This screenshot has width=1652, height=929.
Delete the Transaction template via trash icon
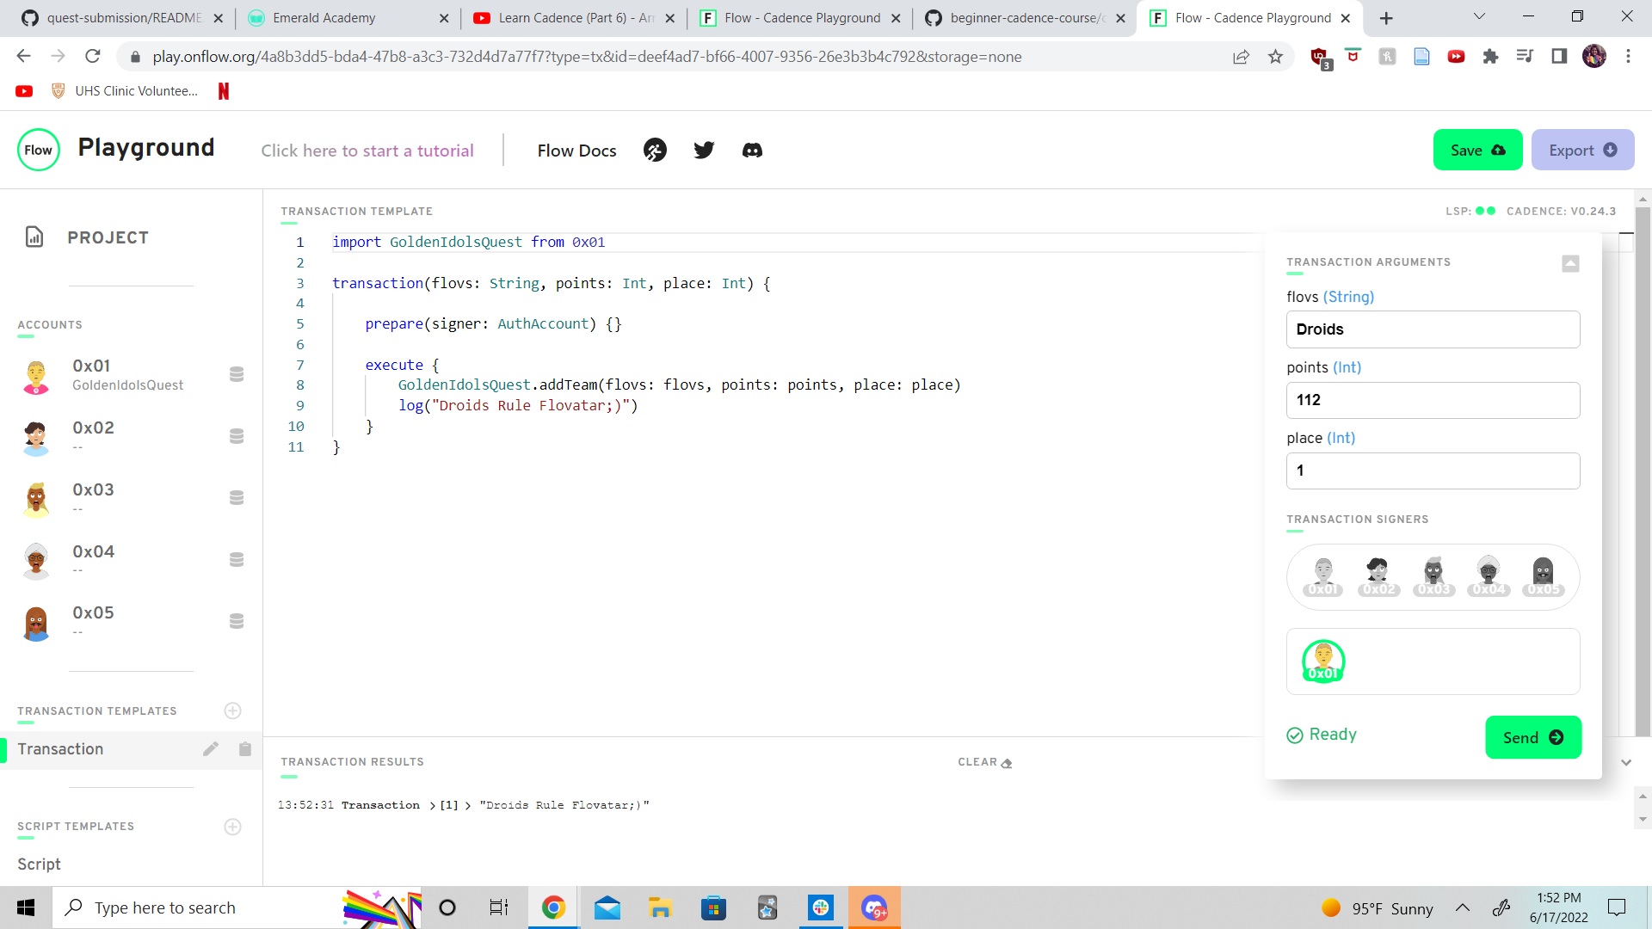pos(245,748)
